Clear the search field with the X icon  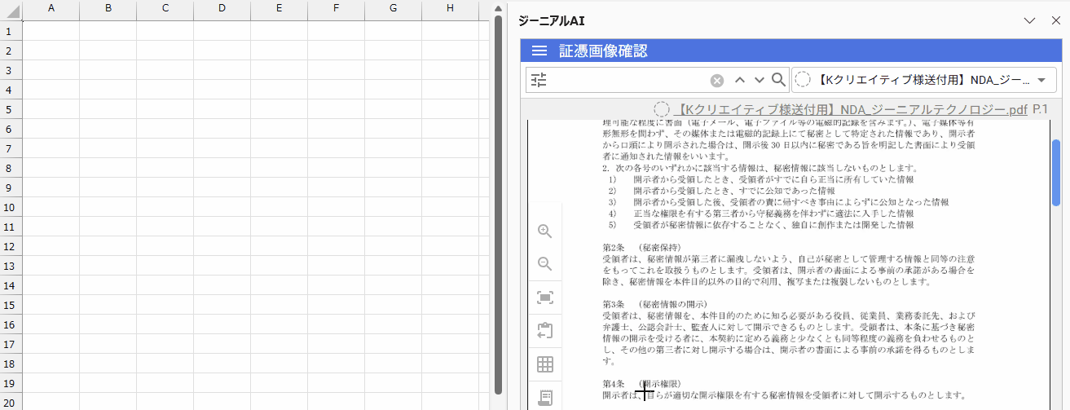[717, 80]
